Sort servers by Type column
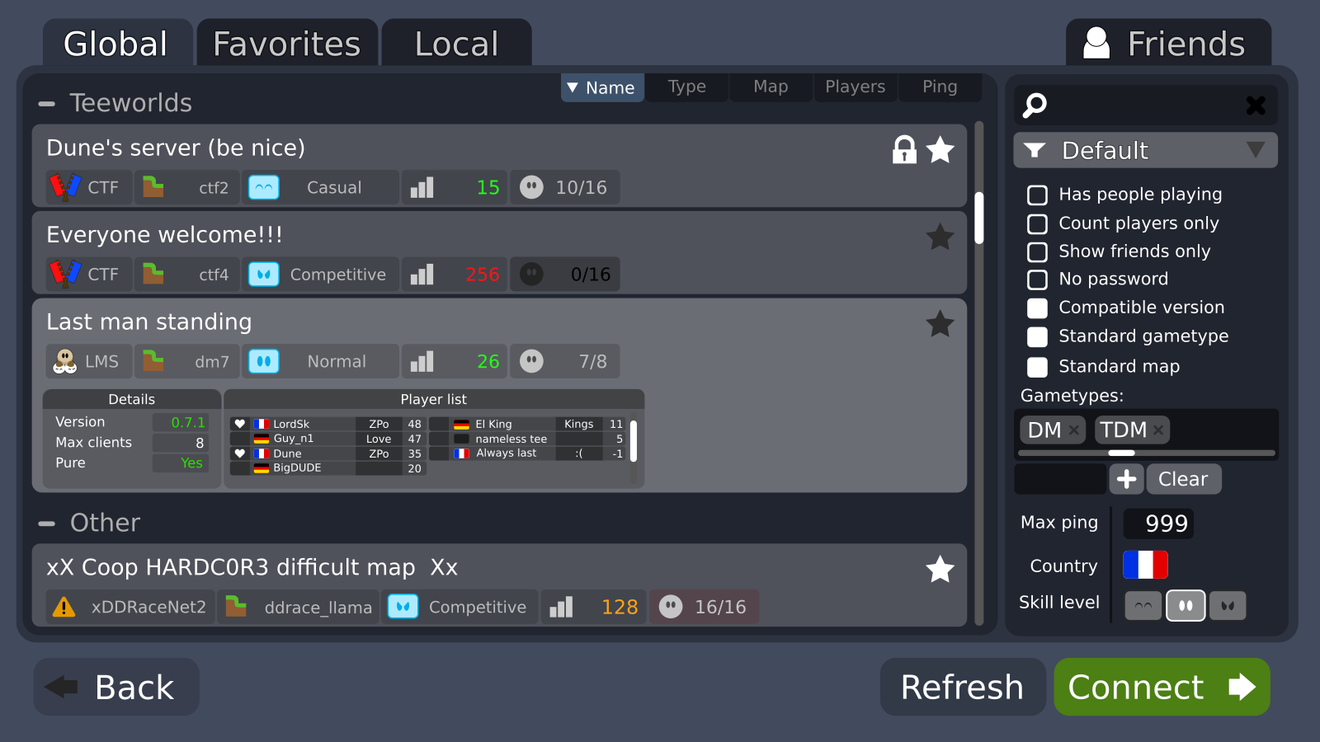Viewport: 1320px width, 742px height. [x=687, y=87]
